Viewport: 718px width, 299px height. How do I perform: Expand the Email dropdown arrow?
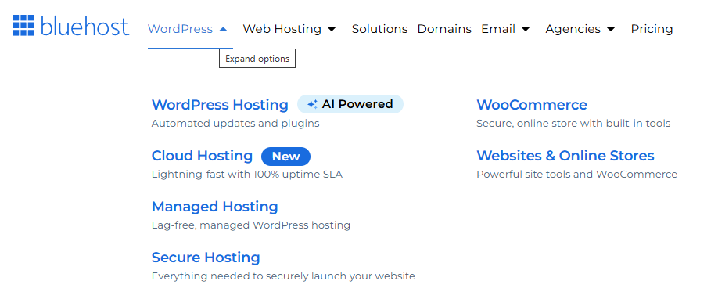pyautogui.click(x=526, y=29)
